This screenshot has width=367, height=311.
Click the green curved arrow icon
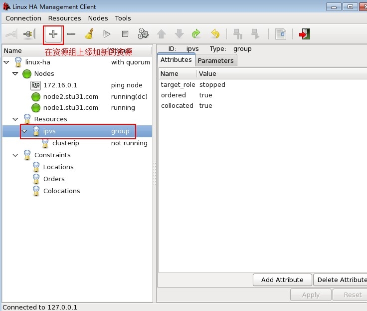196,34
